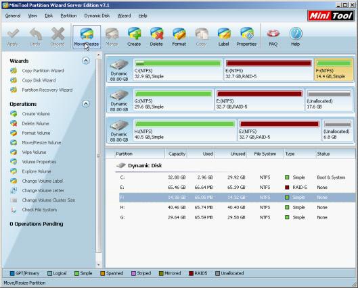This screenshot has height=288, width=358.
Task: Open the Wizard menu
Action: click(x=124, y=16)
